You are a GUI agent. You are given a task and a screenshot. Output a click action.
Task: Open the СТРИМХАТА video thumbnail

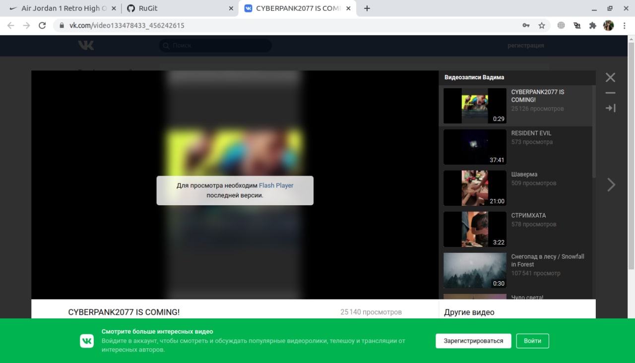pos(475,230)
